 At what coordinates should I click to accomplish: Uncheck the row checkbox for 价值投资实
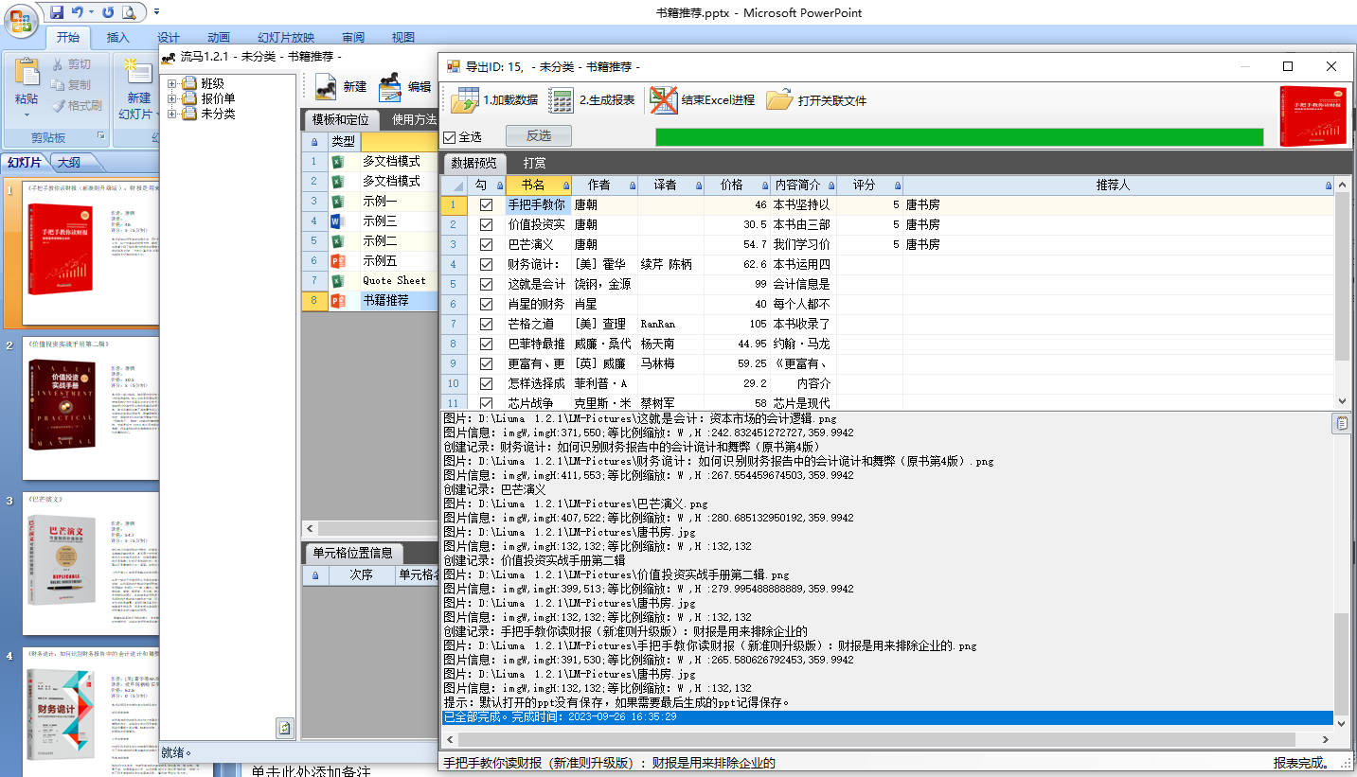[486, 224]
